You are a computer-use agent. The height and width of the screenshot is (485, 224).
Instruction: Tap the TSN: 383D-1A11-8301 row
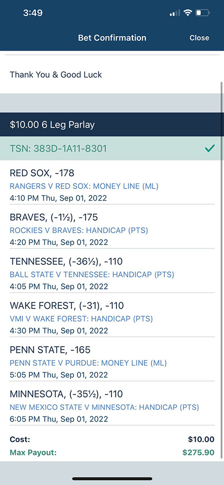112,148
